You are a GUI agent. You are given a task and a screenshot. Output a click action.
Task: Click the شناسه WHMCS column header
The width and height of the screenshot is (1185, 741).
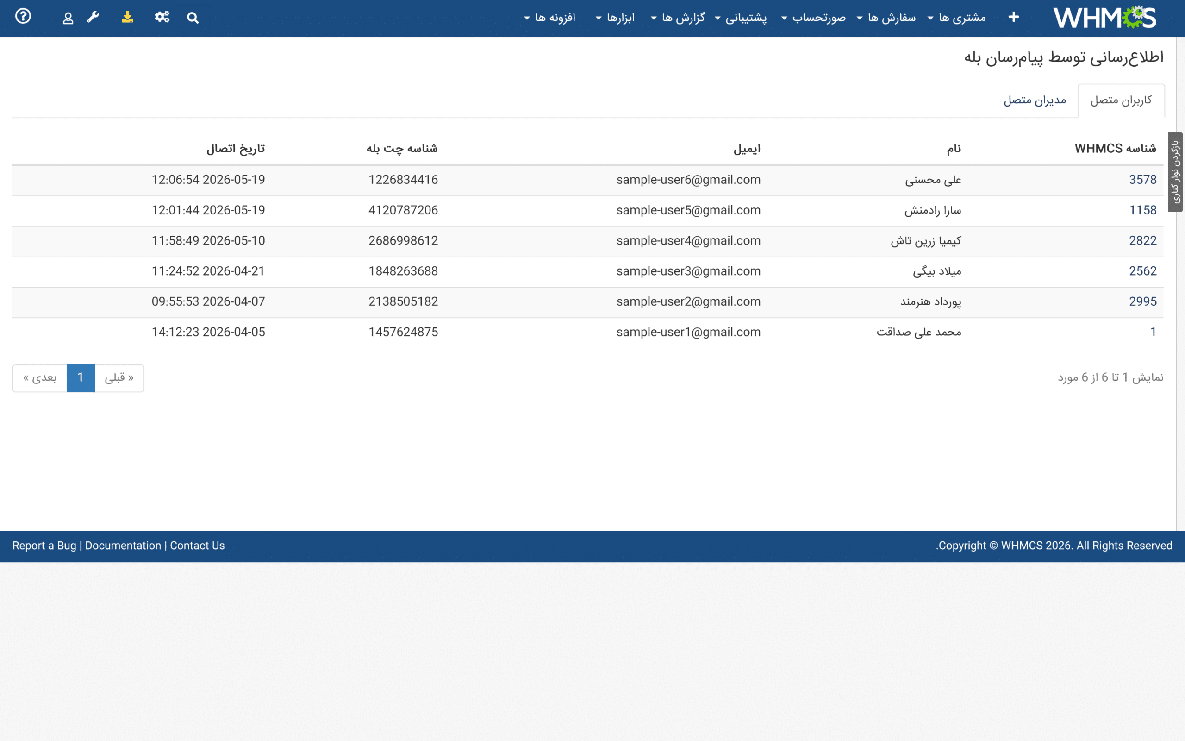tap(1115, 149)
